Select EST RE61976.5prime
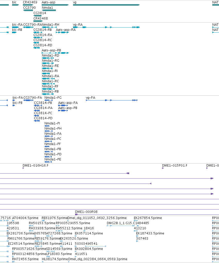The image size is (219, 263). [x=43, y=221]
